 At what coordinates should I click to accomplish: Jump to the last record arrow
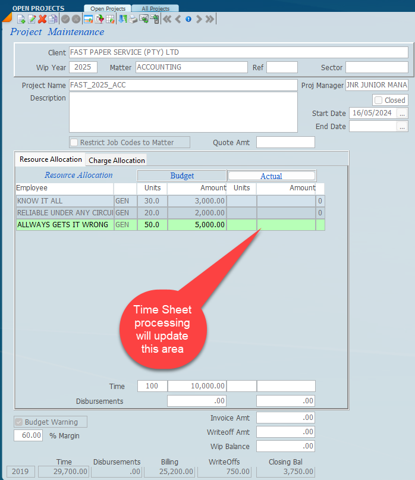coord(210,19)
